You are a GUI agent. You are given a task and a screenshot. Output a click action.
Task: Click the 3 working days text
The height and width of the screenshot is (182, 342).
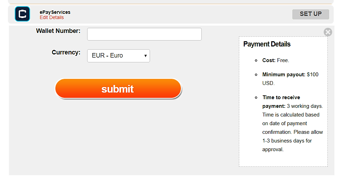coord(305,106)
